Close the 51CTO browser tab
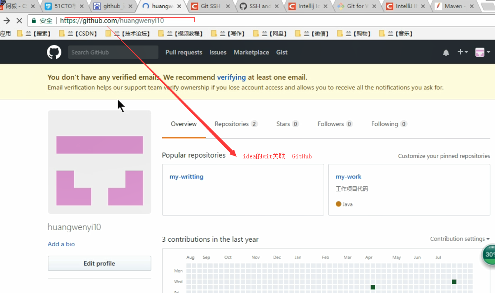The width and height of the screenshot is (495, 293). pyautogui.click(x=81, y=6)
